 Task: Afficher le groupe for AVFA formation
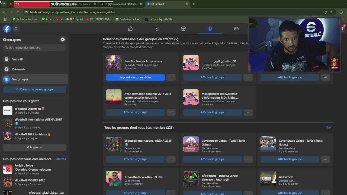[x=135, y=112]
